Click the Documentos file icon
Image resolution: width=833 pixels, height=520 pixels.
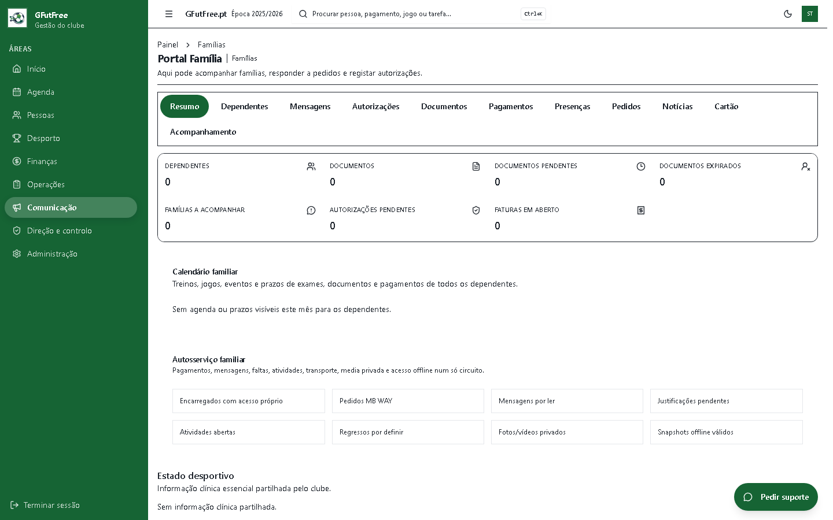point(476,166)
